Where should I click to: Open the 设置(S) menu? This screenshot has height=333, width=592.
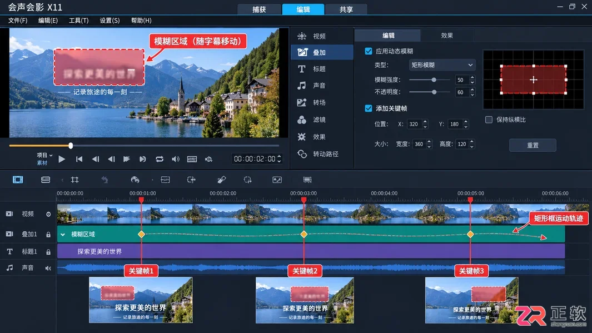click(x=110, y=21)
